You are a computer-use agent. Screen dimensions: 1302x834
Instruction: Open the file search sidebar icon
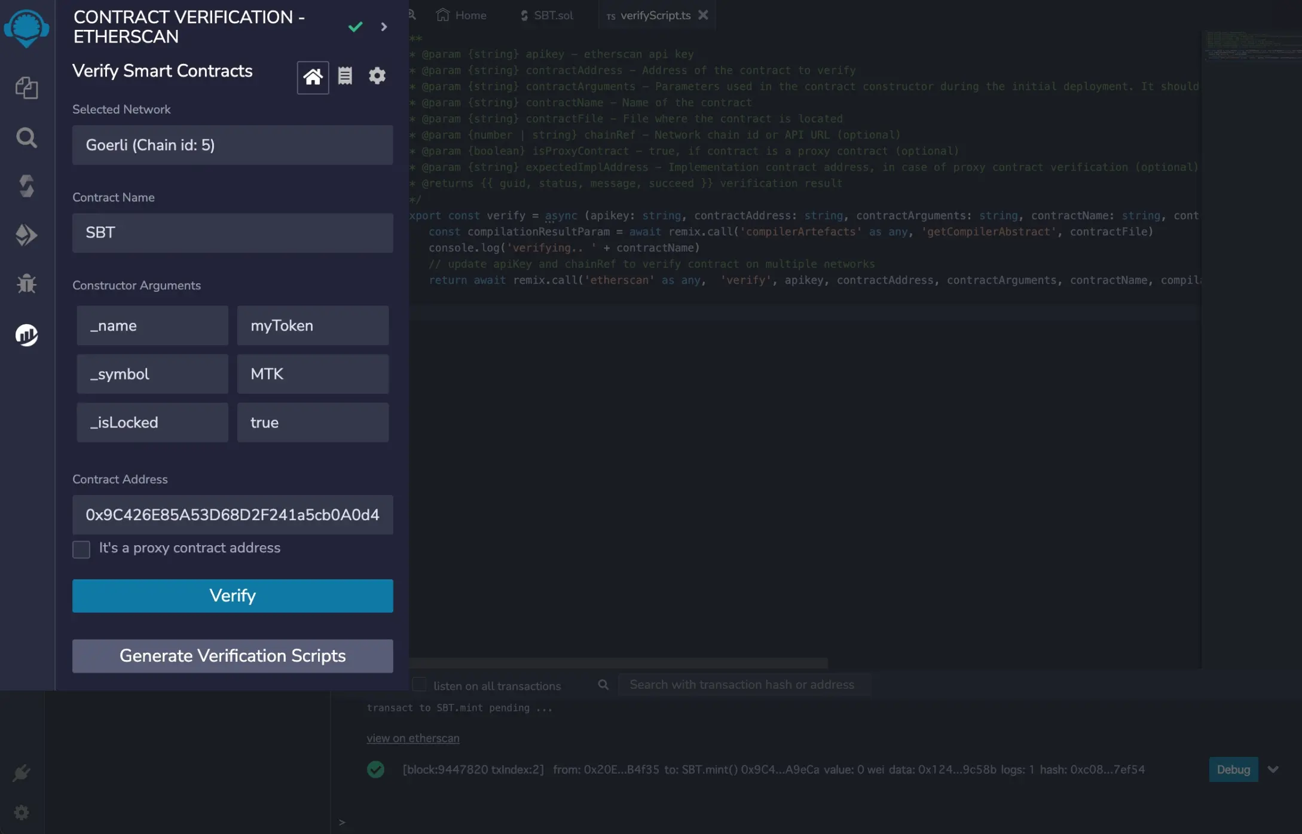(x=26, y=138)
